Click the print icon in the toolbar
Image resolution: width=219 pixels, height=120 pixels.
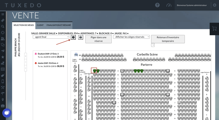(x=81, y=37)
